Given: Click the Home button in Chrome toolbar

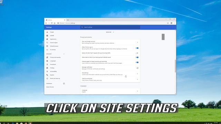Looking at the screenshot, I should (55, 23).
